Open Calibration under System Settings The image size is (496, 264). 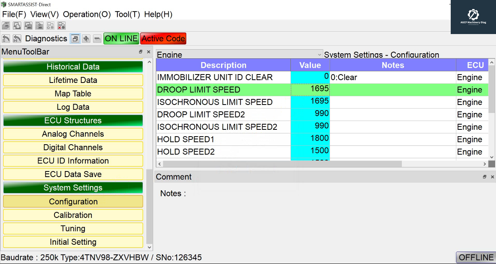click(x=73, y=215)
